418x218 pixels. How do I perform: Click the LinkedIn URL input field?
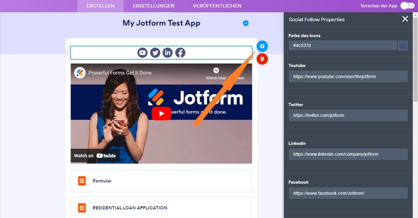pos(348,154)
